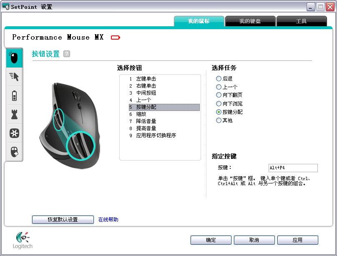Select button 7 降低音量 in list
Image resolution: width=337 pixels, height=256 pixels.
(164, 121)
